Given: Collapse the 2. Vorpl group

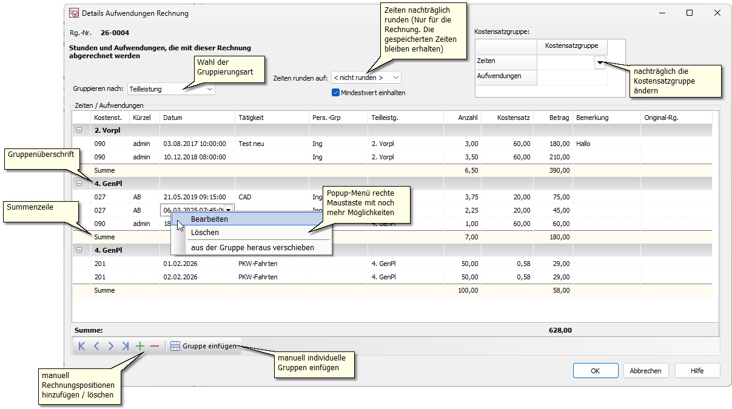Looking at the screenshot, I should pyautogui.click(x=79, y=130).
